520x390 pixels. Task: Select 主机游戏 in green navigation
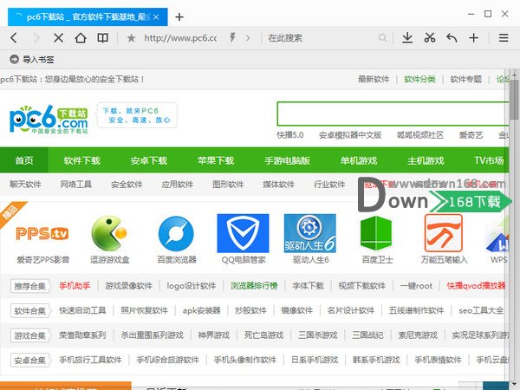click(426, 161)
